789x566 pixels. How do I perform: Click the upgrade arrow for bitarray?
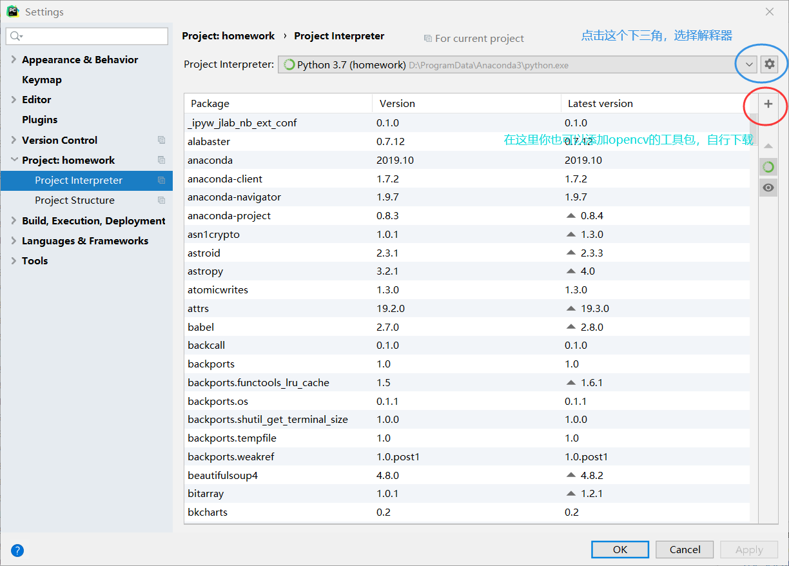click(x=570, y=494)
